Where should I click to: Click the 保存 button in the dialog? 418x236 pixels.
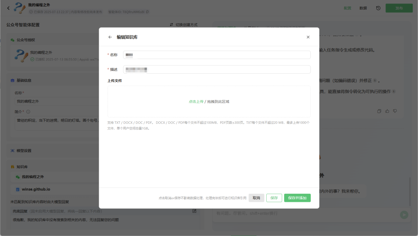coord(274,198)
